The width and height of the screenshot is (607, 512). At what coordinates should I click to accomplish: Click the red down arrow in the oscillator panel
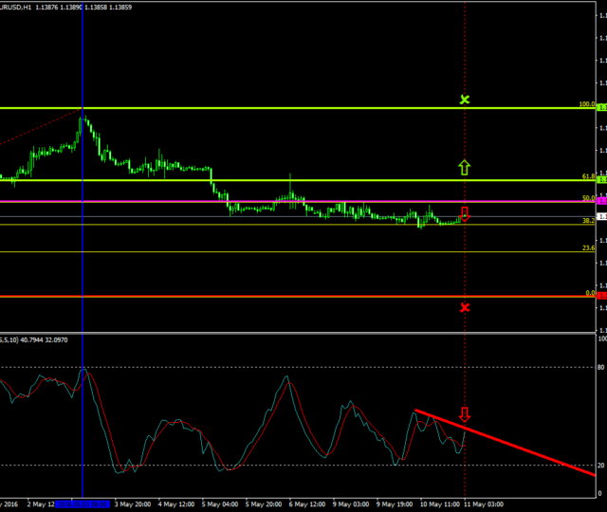[465, 414]
